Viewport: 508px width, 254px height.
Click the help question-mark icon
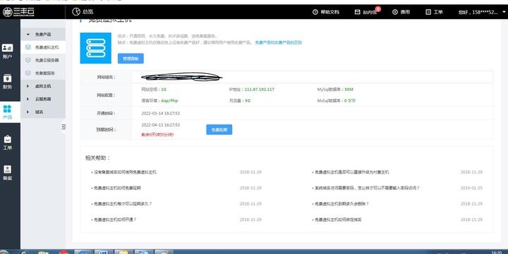coord(315,12)
